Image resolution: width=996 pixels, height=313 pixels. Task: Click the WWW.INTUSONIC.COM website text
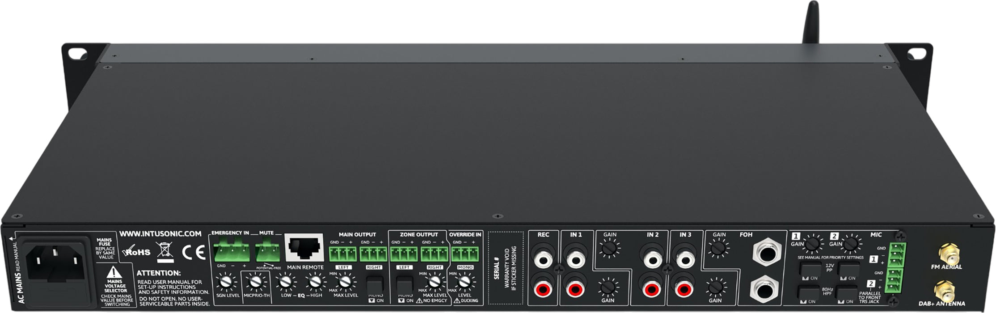tap(160, 233)
